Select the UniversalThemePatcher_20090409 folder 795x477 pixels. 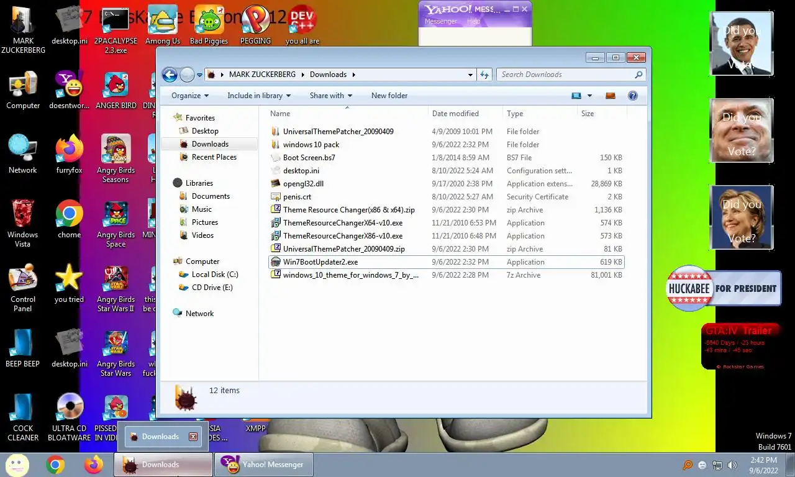(x=338, y=132)
